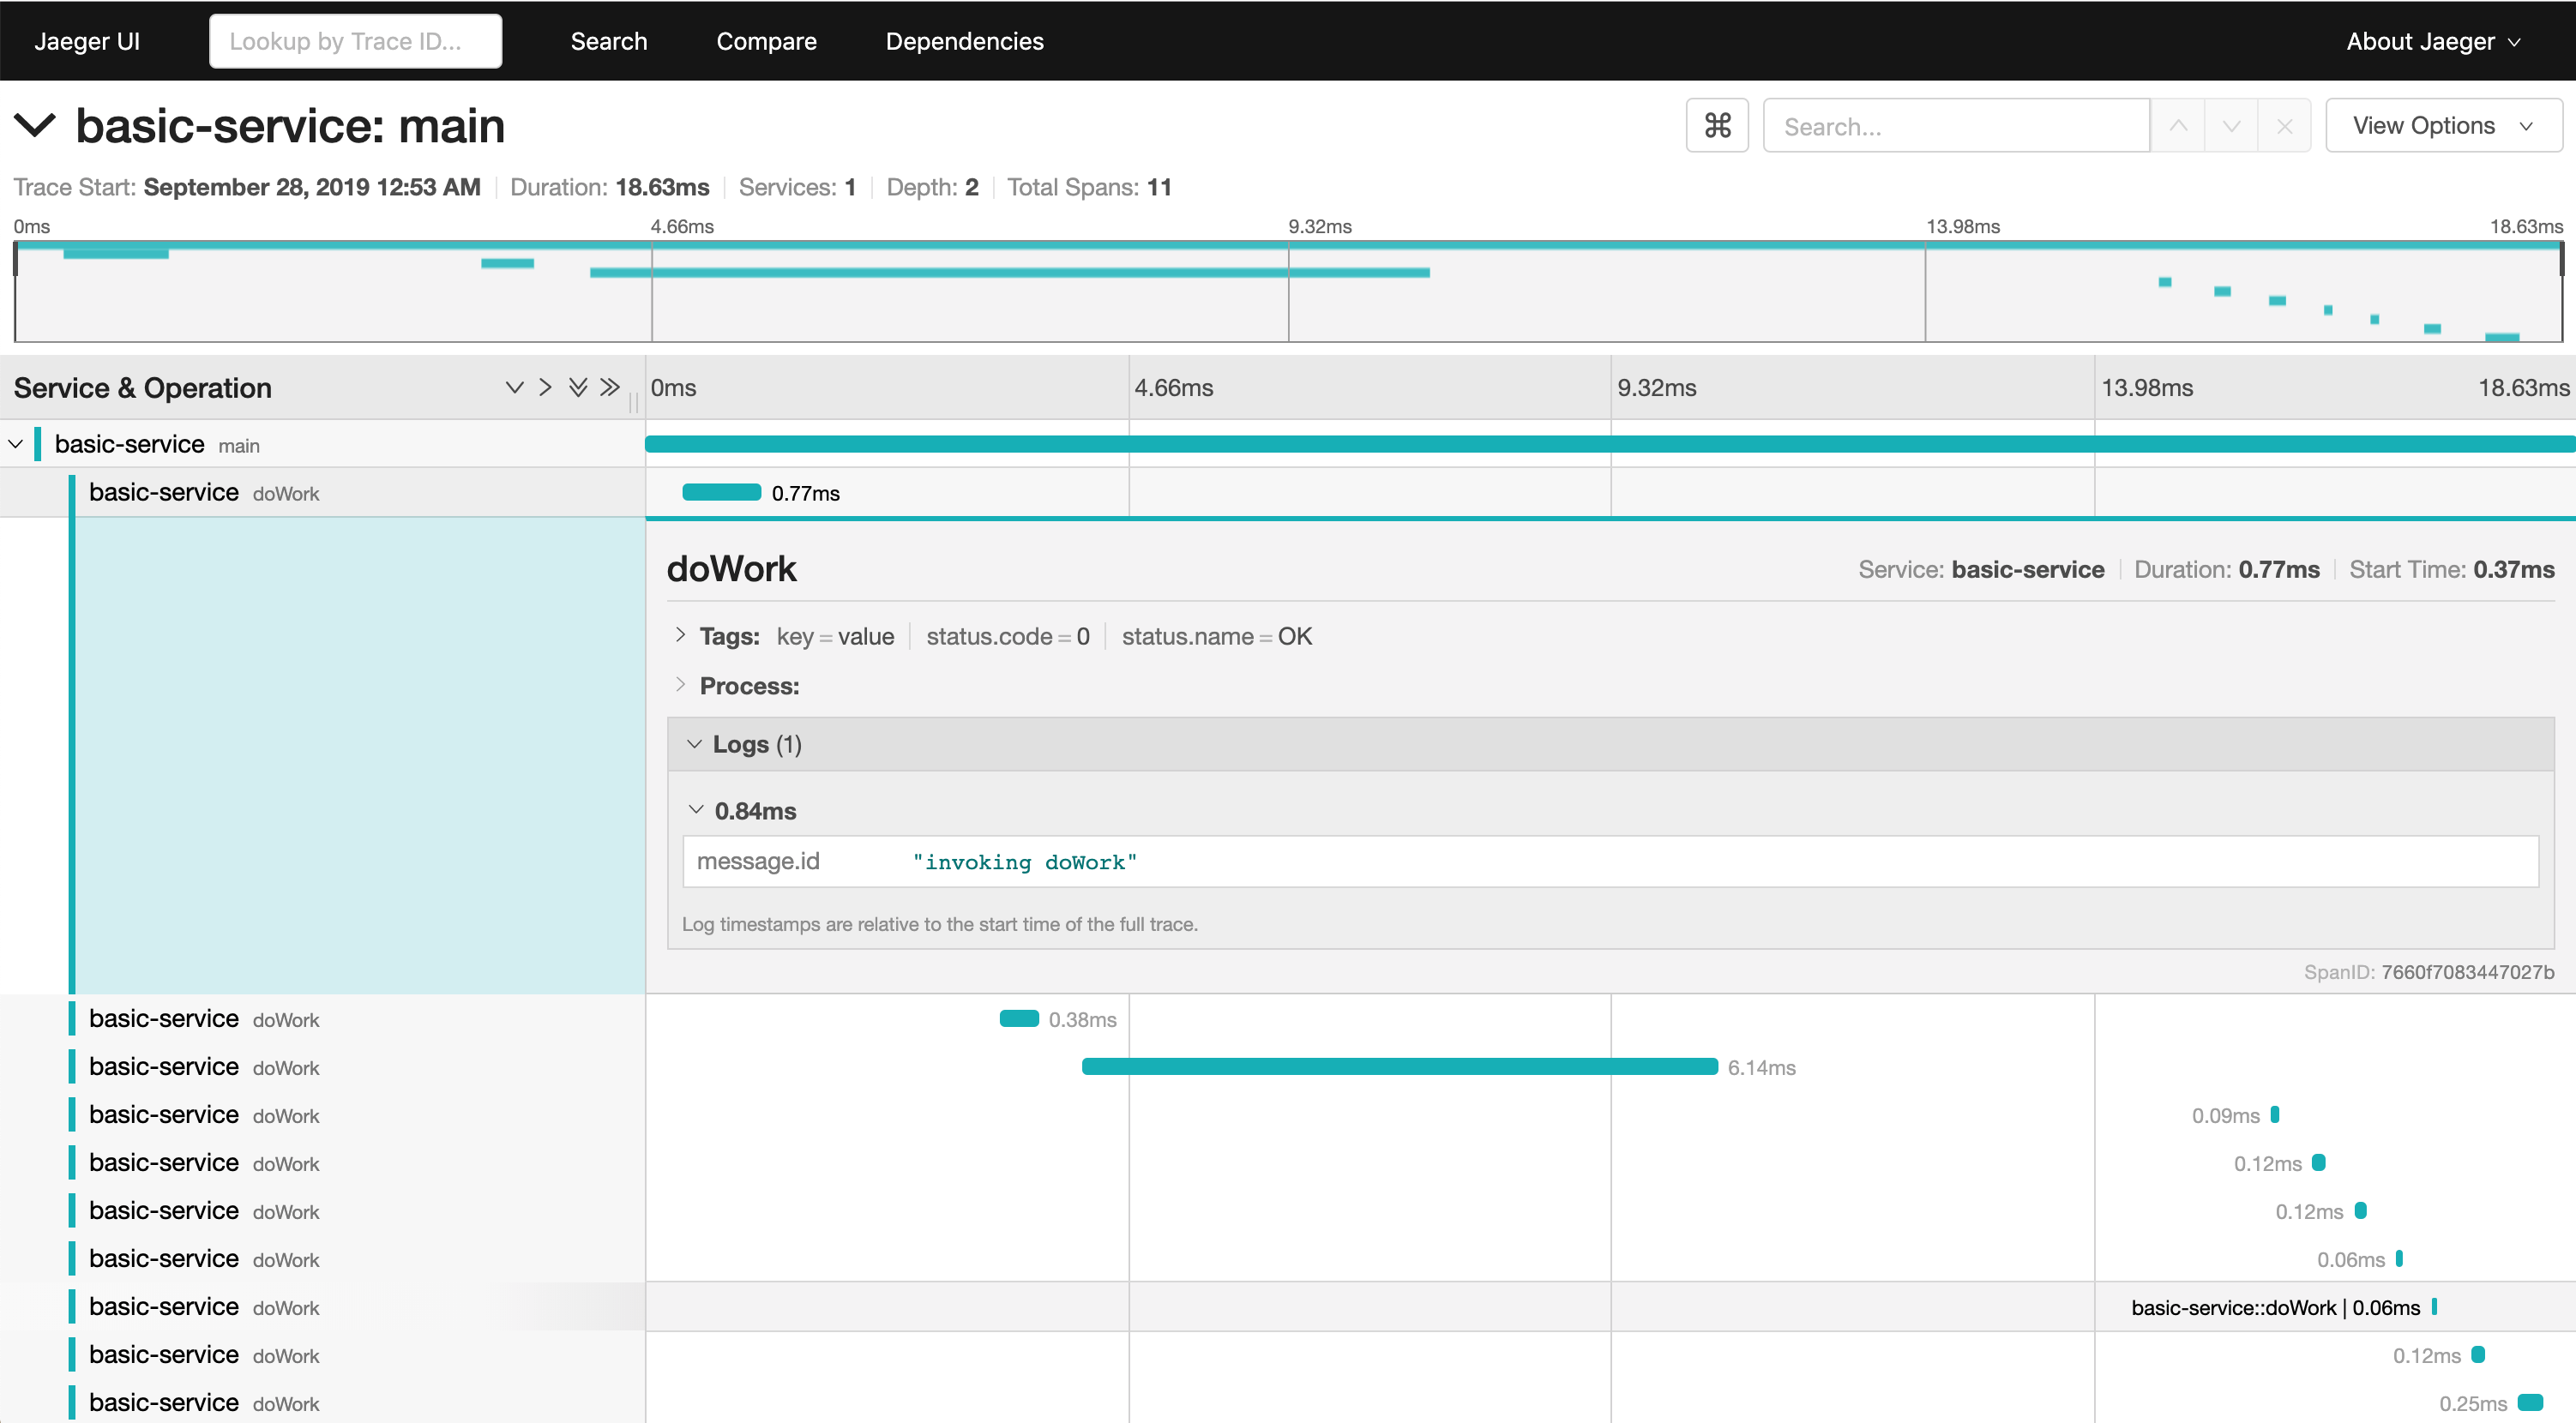The height and width of the screenshot is (1423, 2576).
Task: Click the column resize divider handle
Action: tap(633, 402)
